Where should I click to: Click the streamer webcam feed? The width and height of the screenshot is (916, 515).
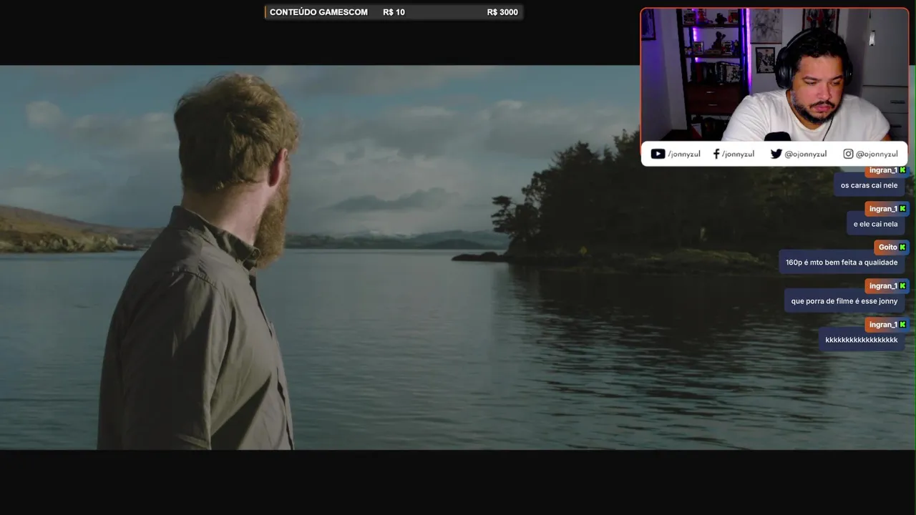[774, 74]
